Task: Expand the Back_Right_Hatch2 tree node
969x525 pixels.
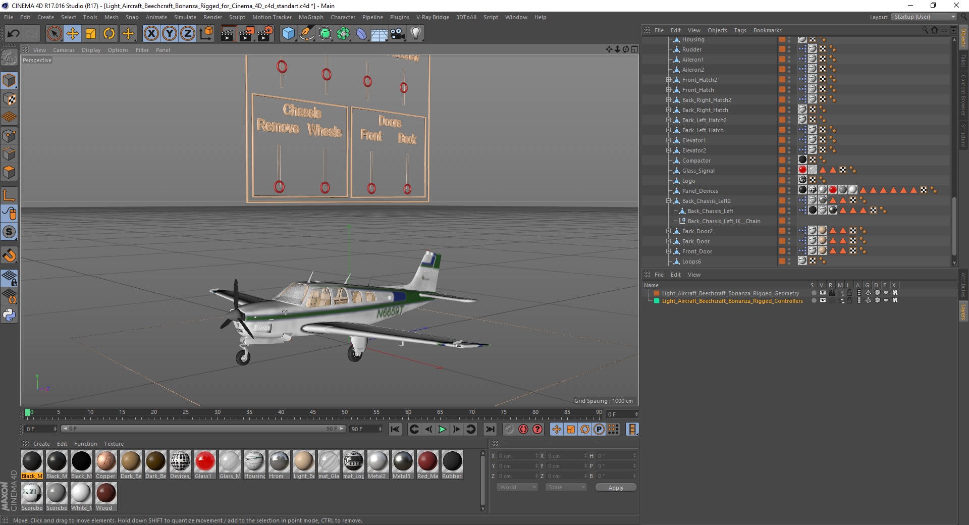Action: click(668, 100)
